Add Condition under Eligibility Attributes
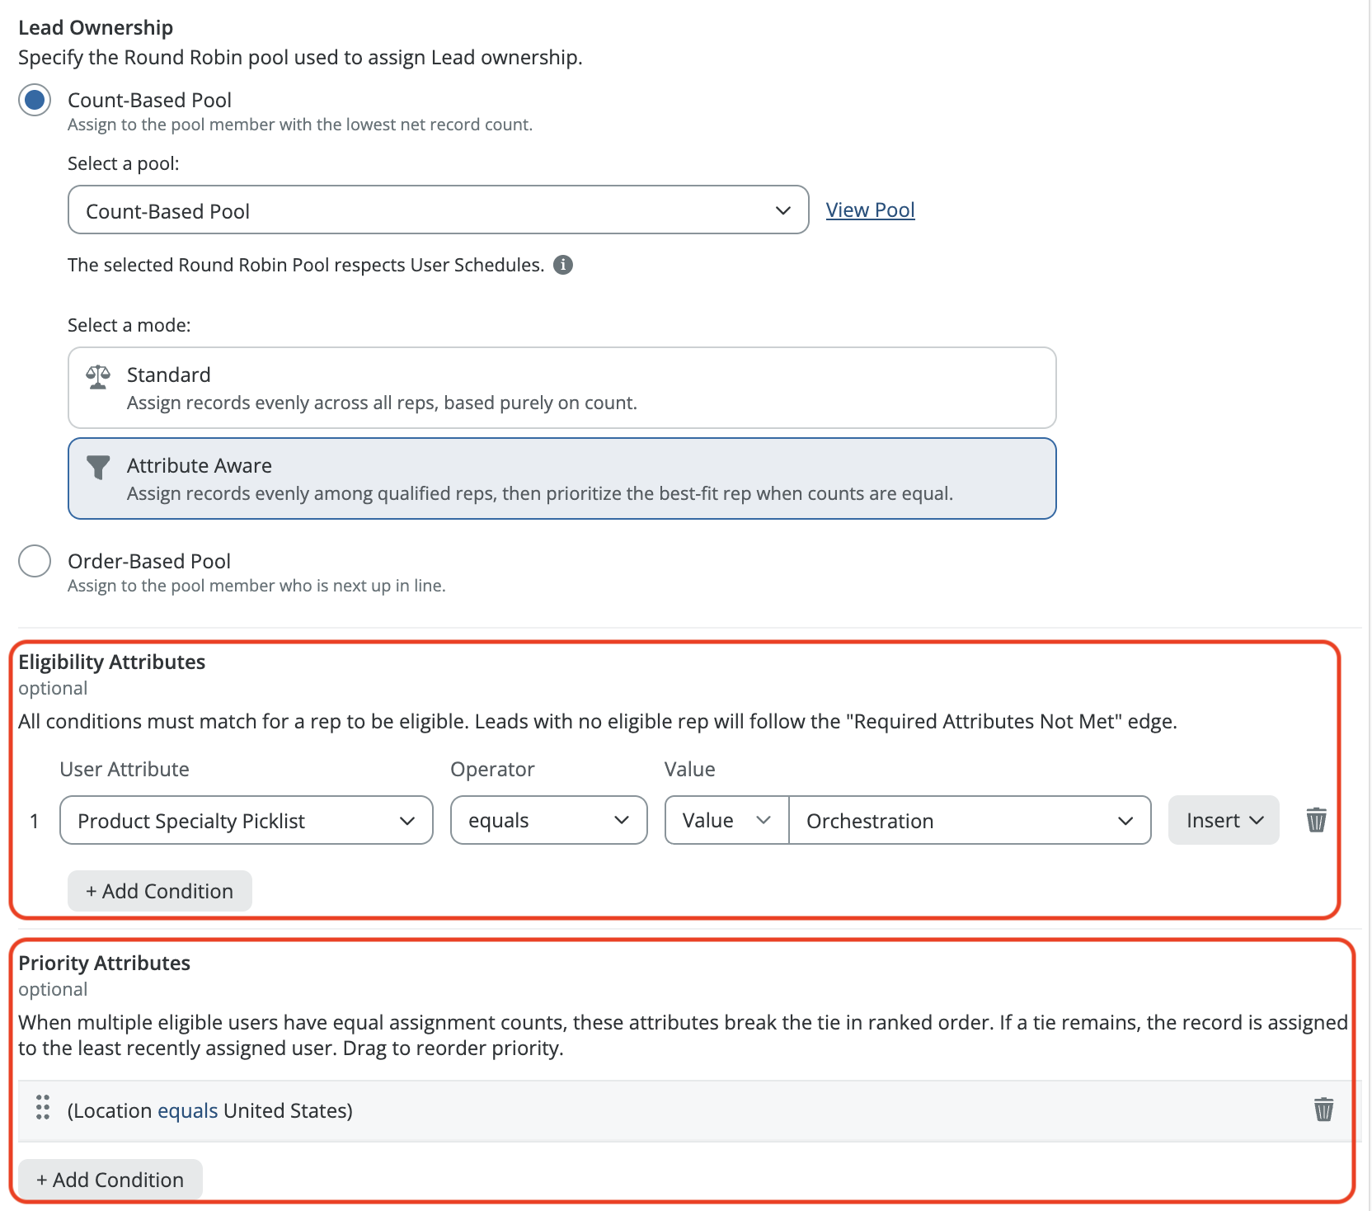 160,891
